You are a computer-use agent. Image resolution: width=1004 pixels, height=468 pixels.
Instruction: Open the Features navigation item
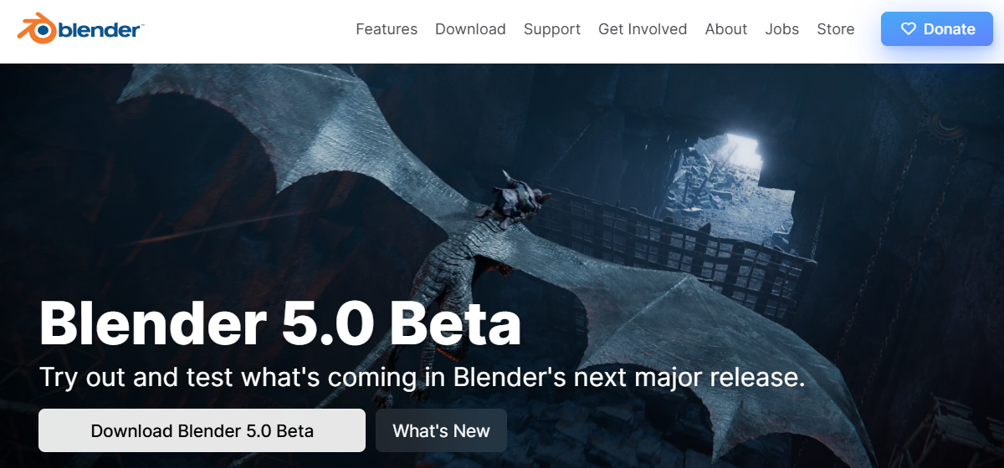click(387, 29)
